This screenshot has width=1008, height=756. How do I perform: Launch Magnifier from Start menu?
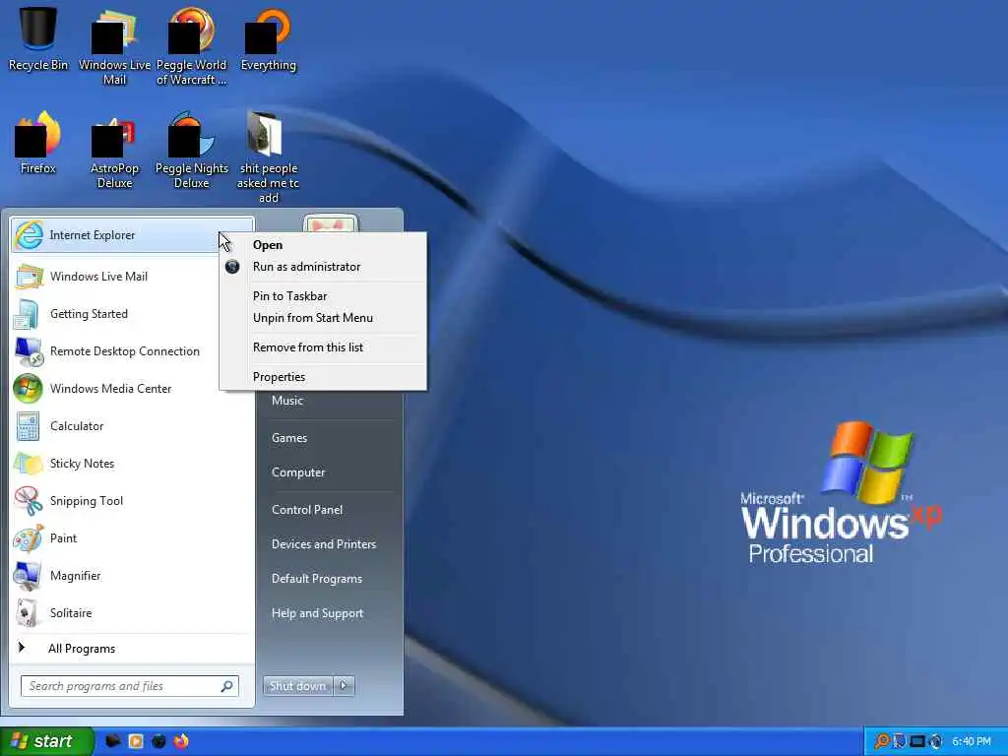tap(131, 575)
